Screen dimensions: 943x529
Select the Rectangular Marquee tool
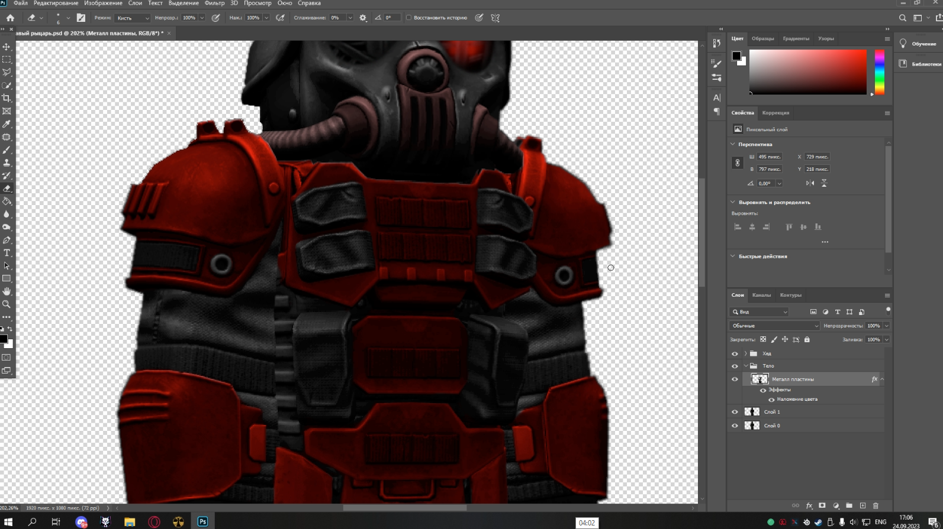(7, 60)
